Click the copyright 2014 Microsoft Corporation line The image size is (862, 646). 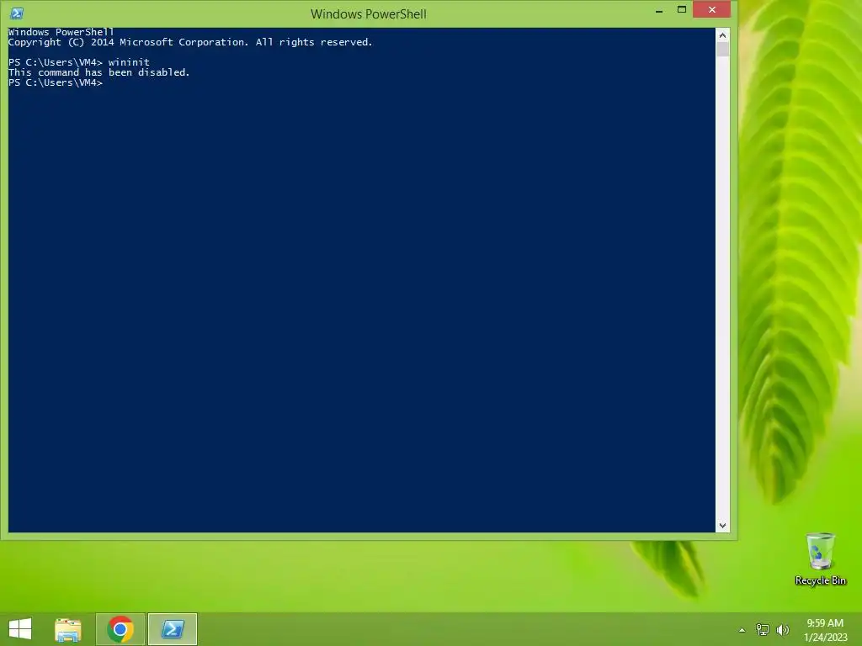[x=190, y=42]
